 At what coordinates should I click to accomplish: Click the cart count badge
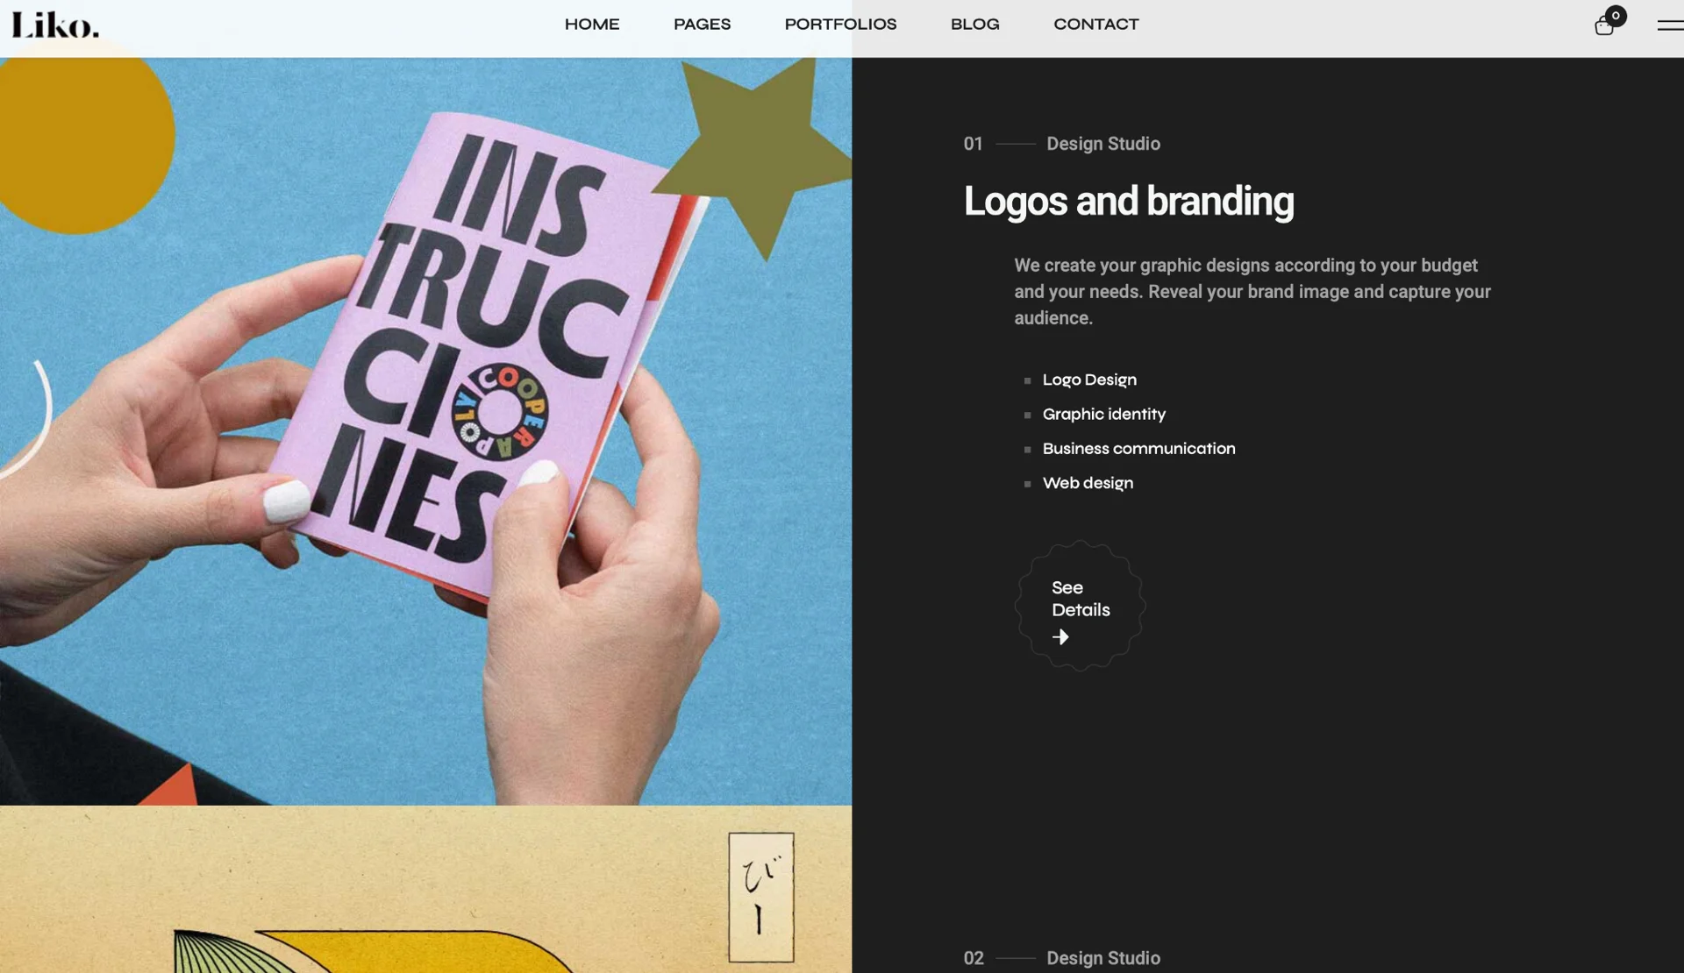click(1616, 15)
